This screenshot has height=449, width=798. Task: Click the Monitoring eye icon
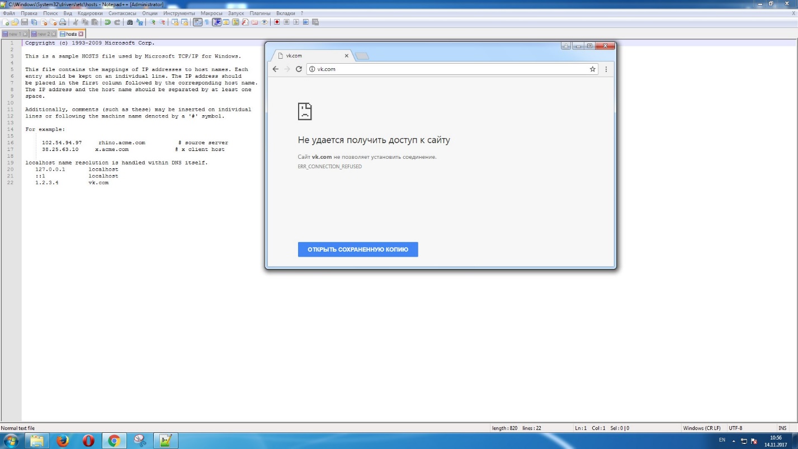(x=265, y=22)
